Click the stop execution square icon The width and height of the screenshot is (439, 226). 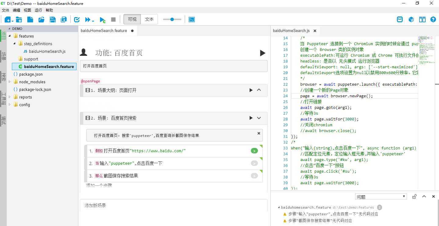tap(113, 20)
